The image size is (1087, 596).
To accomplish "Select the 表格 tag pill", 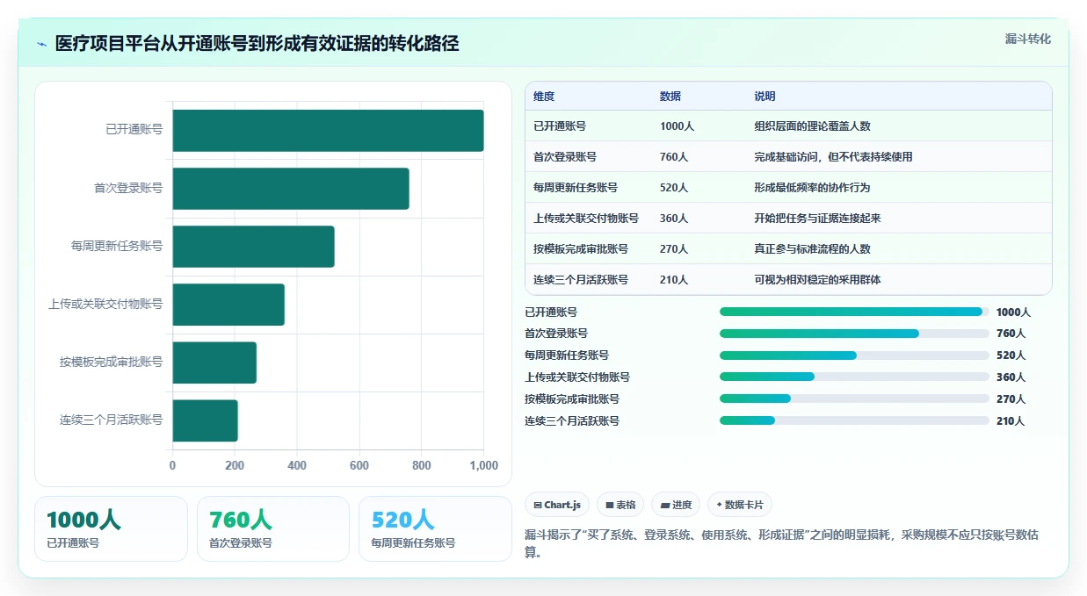I will coord(620,505).
